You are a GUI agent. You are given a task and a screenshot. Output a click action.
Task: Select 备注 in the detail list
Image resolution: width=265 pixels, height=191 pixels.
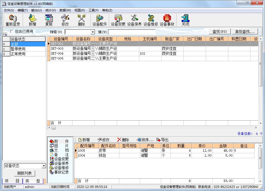pos(59,155)
